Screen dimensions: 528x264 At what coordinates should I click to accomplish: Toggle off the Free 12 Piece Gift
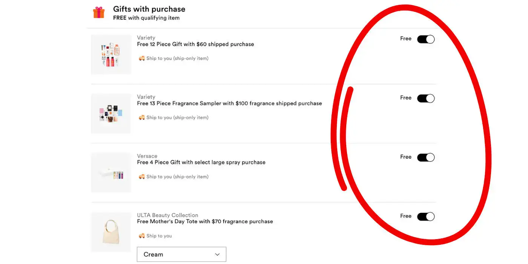click(x=426, y=39)
